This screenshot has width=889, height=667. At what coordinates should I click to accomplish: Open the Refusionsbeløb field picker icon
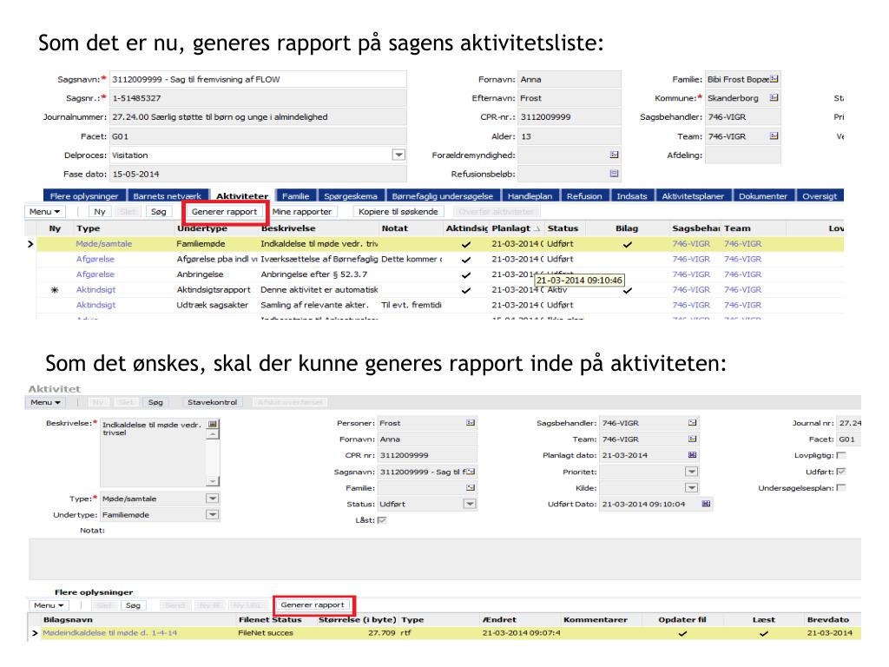(614, 174)
